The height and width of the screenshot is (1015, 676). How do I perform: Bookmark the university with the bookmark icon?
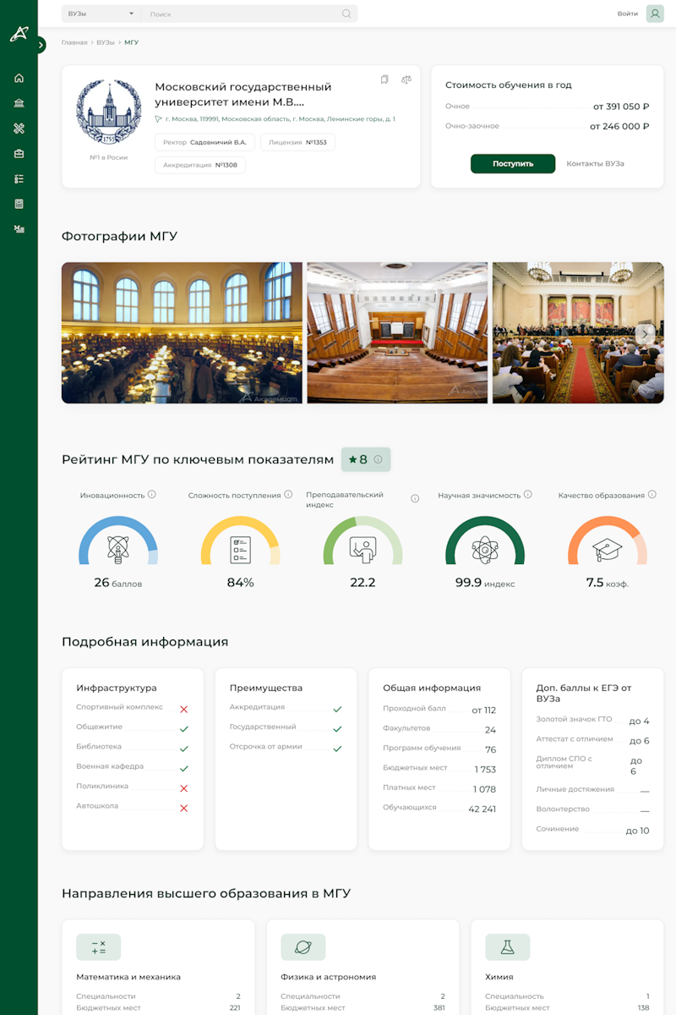pos(384,80)
